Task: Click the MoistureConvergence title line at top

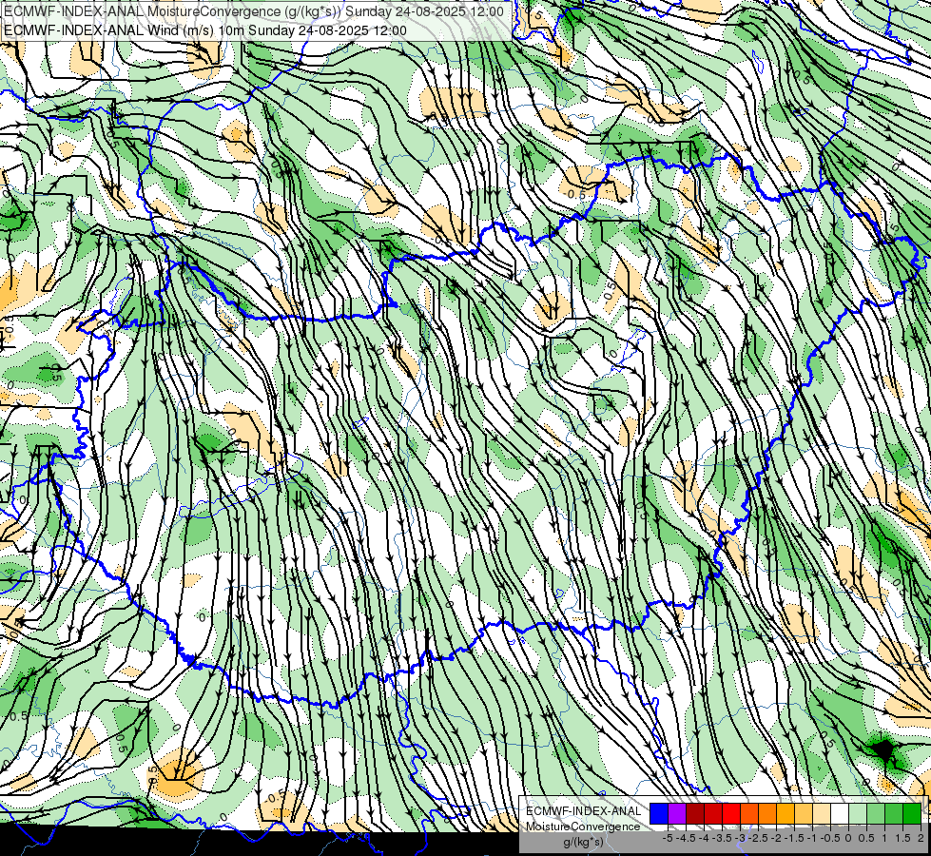Action: [x=254, y=11]
